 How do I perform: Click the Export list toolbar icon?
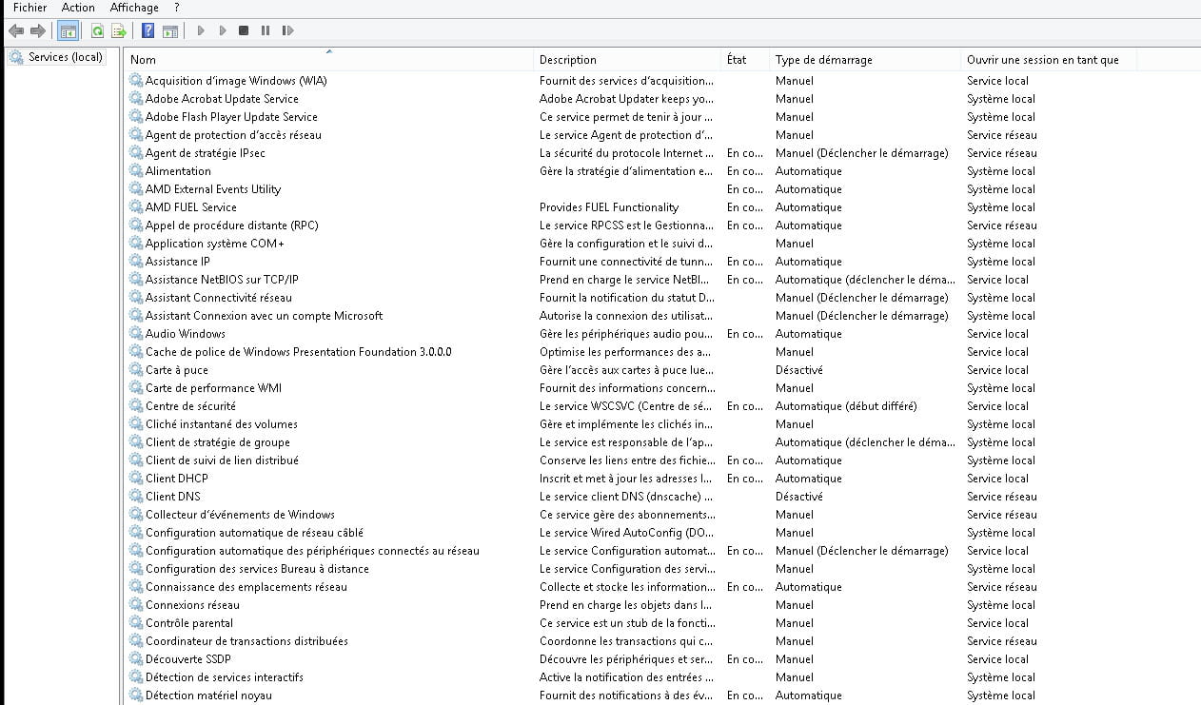(119, 30)
